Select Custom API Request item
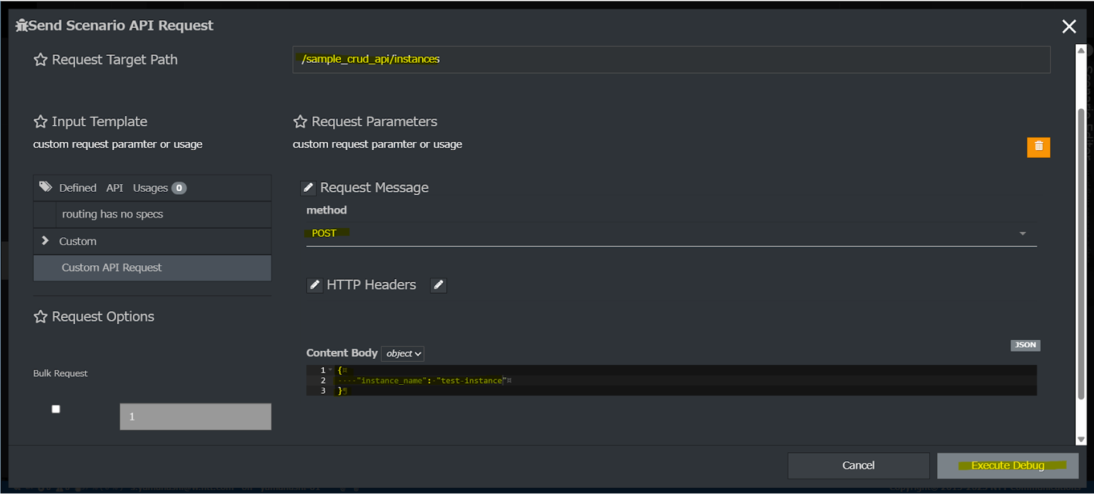 (x=112, y=268)
